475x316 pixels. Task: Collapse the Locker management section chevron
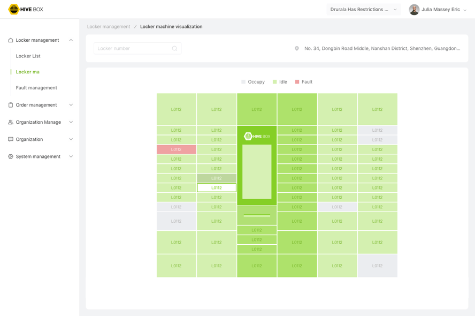pyautogui.click(x=71, y=40)
